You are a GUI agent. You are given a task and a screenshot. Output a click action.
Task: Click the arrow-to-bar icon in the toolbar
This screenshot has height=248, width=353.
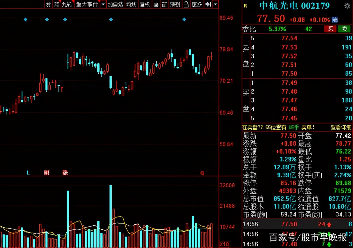(208, 4)
